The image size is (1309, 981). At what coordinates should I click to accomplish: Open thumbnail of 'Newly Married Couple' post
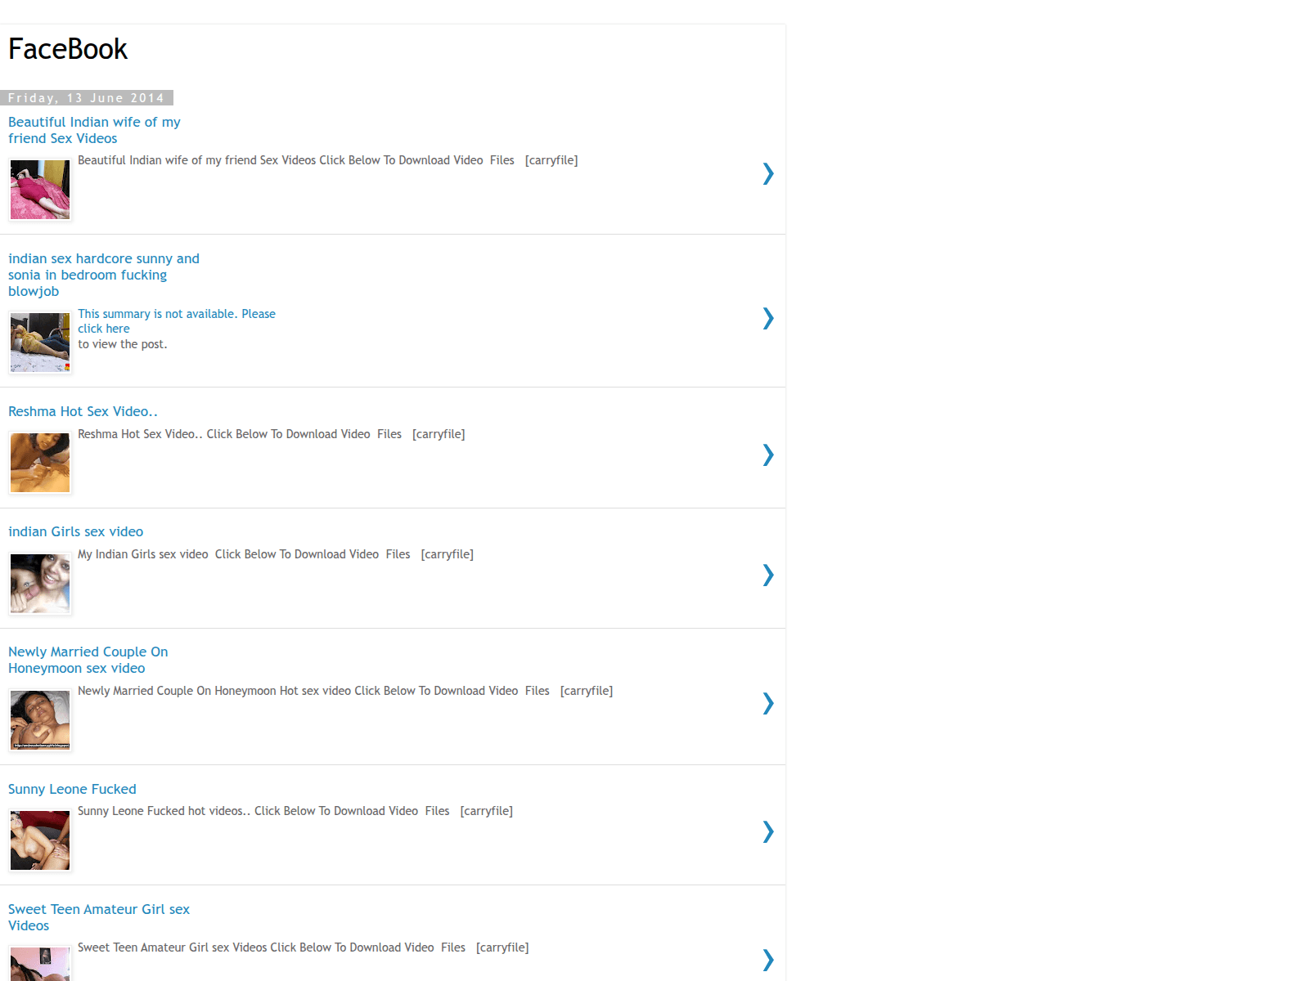40,720
